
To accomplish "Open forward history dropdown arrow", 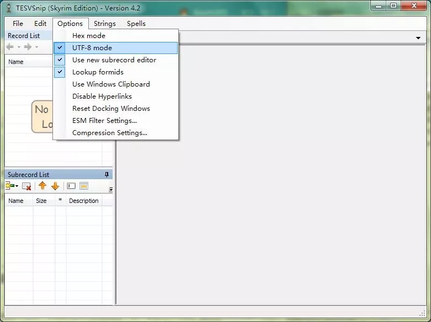I will click(36, 47).
